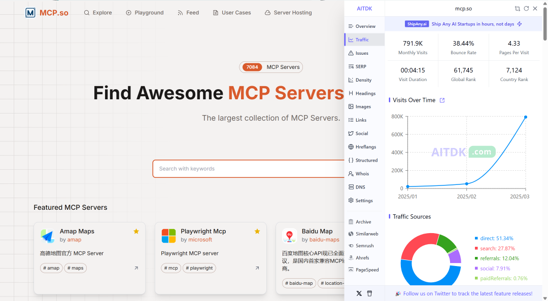
Task: Open Density in AITDK sidebar
Action: 364,80
